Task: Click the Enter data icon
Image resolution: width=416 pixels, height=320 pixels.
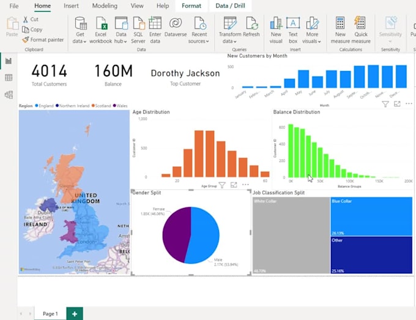Action: [x=155, y=23]
